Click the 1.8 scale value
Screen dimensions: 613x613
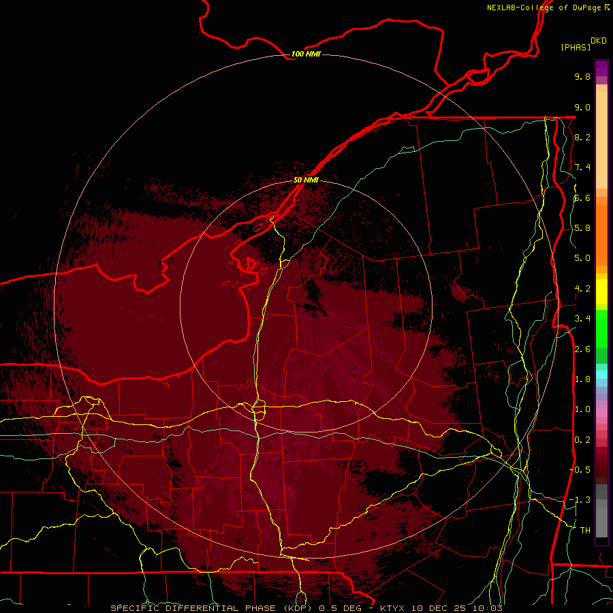click(x=582, y=379)
